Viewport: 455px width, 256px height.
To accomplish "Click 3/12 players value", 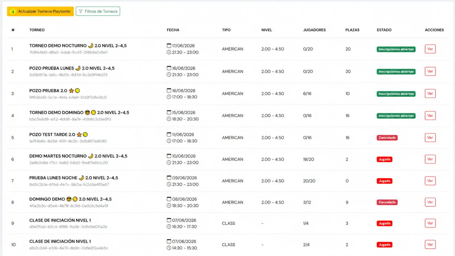I will tap(307, 202).
